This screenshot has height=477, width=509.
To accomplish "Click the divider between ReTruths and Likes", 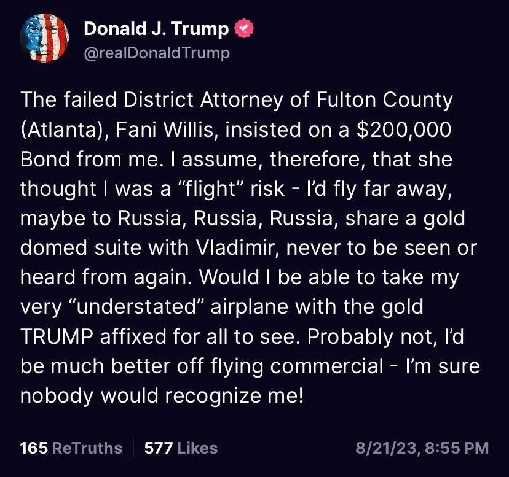I will tap(133, 448).
